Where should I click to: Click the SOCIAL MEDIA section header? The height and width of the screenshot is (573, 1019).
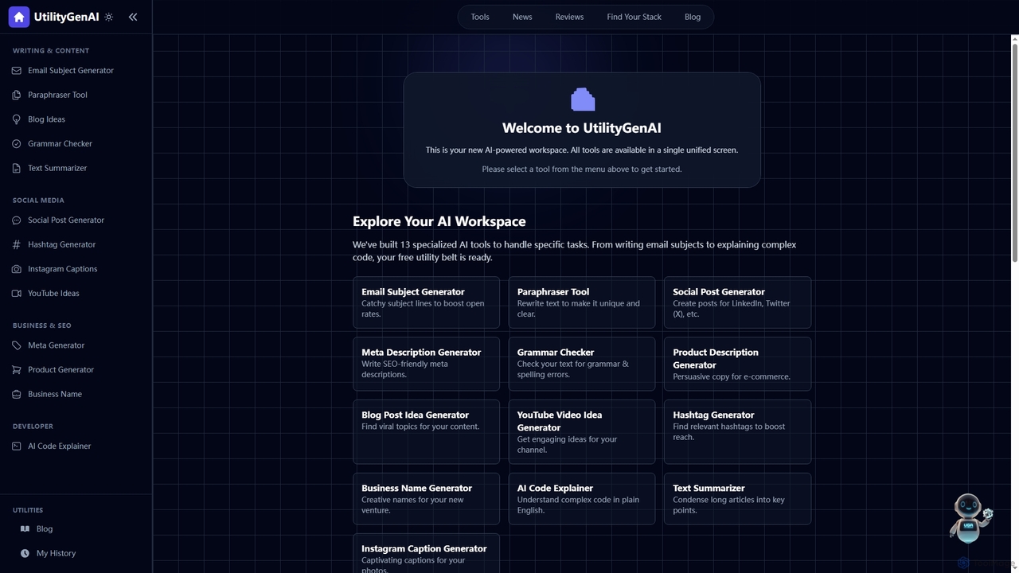(x=38, y=201)
